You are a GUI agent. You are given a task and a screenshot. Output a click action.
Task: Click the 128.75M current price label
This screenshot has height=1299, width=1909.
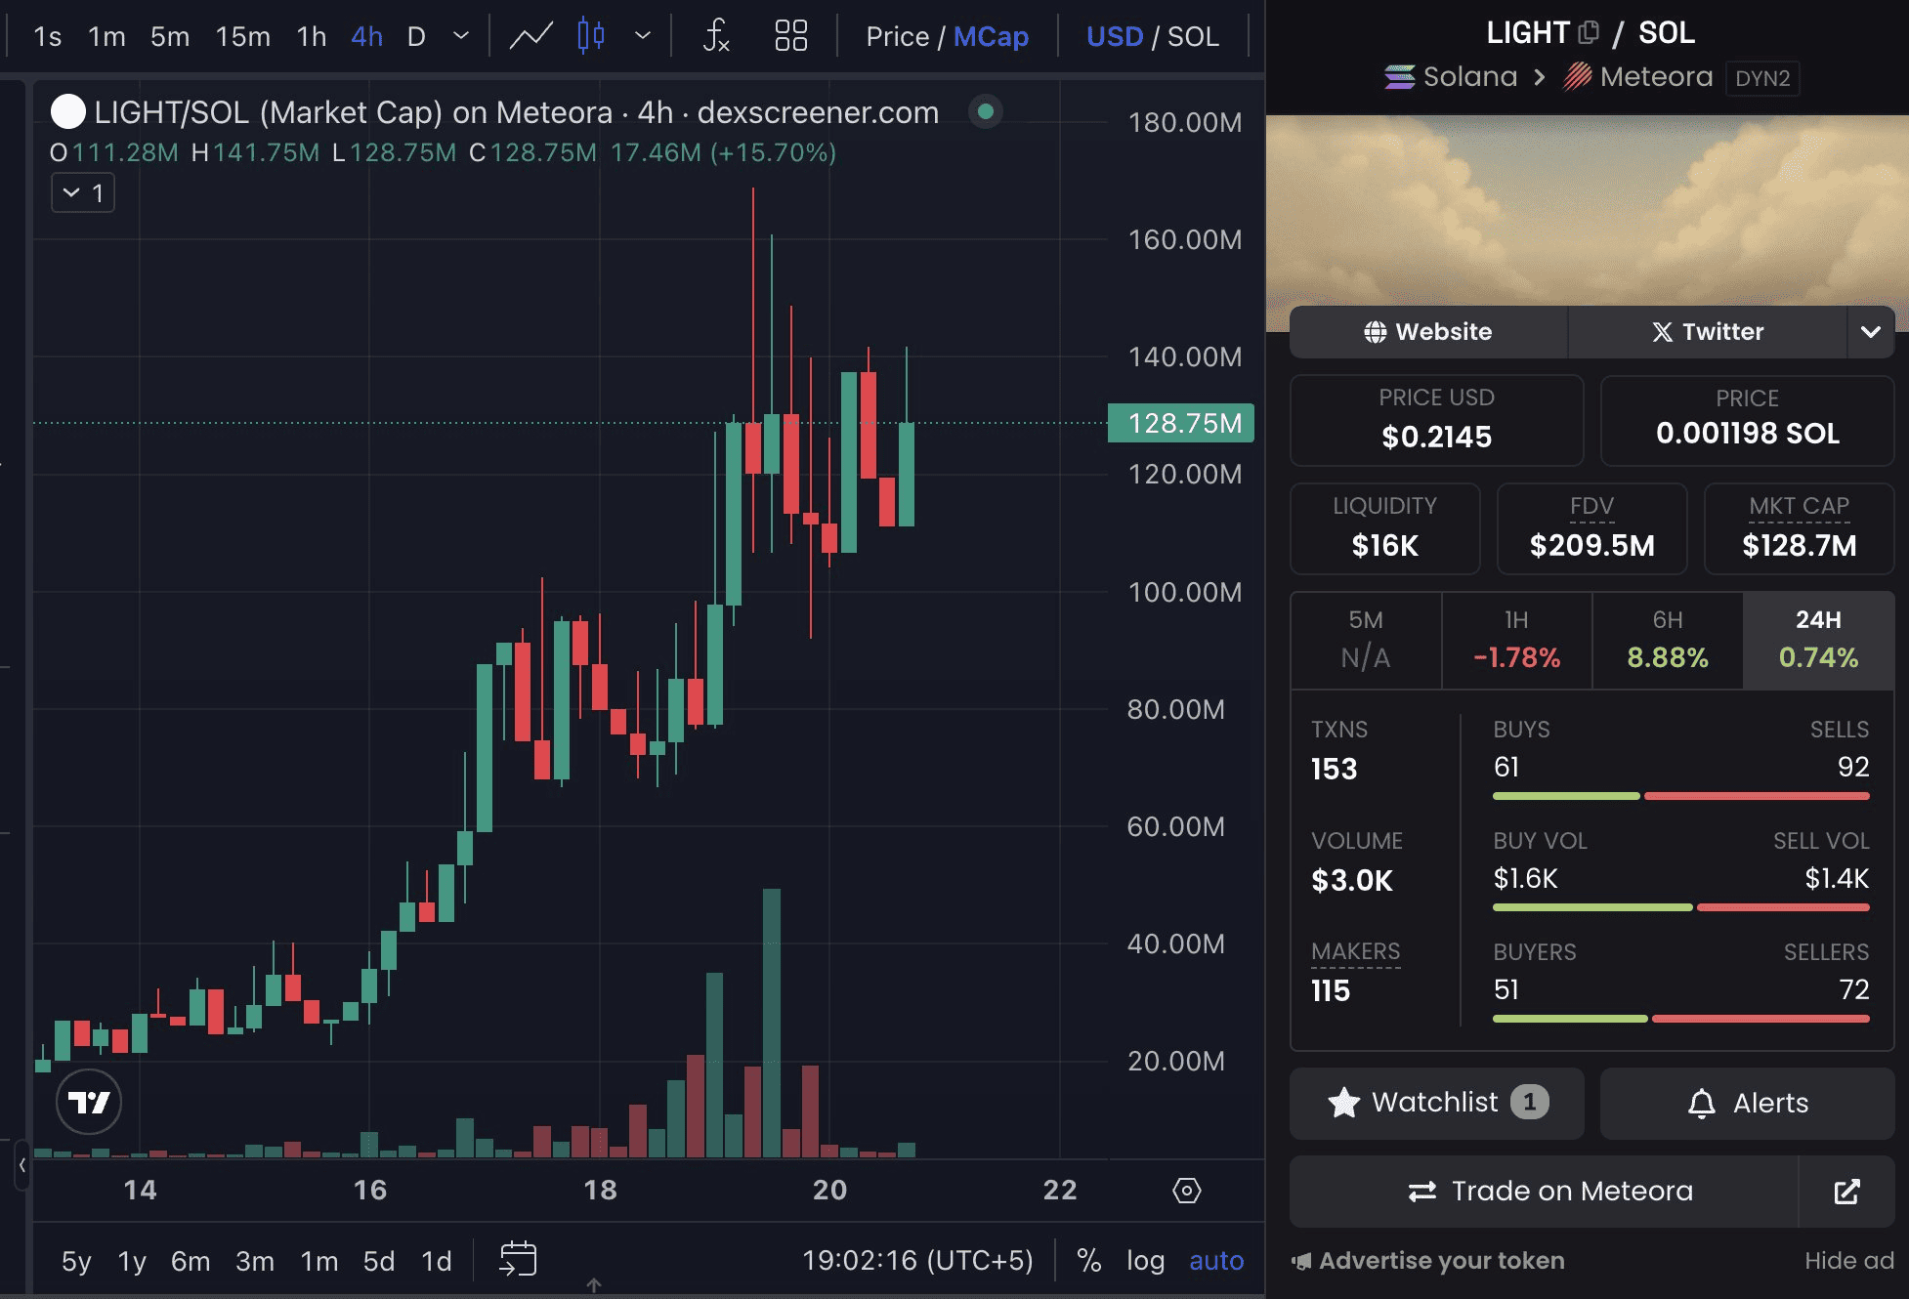[x=1181, y=423]
